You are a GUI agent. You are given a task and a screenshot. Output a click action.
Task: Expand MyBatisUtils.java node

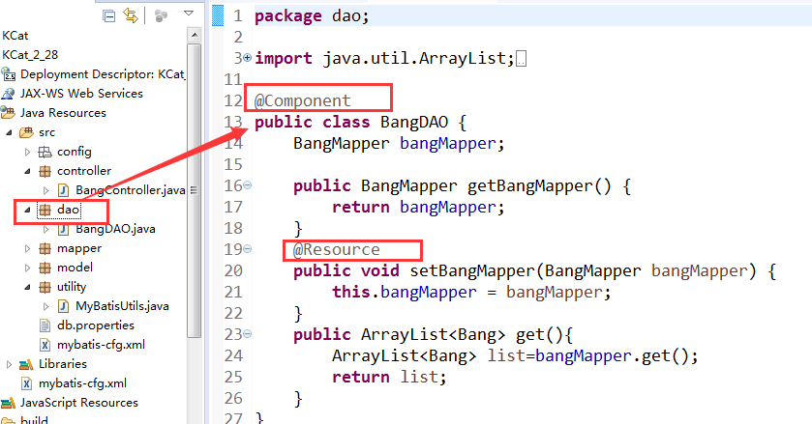pos(46,306)
